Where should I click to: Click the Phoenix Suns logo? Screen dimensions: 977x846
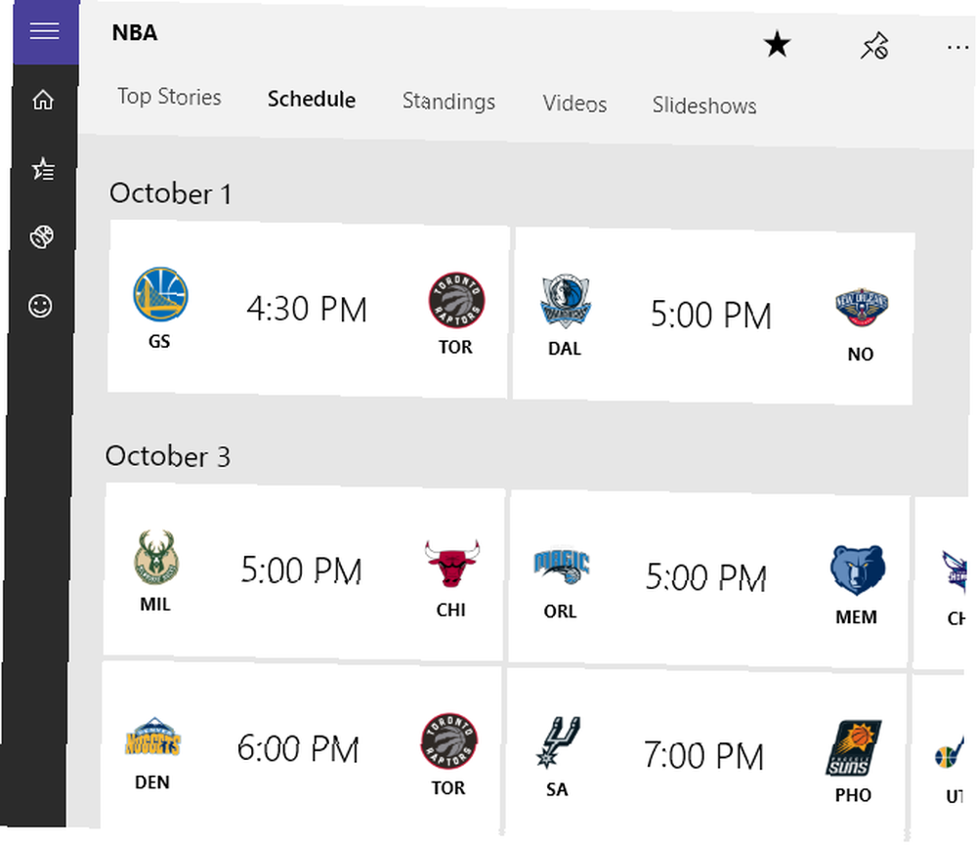pos(853,748)
